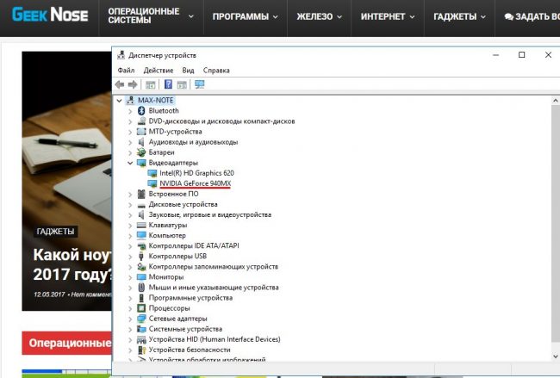Expand the MTD-устройства category
The height and width of the screenshot is (378, 560).
pos(130,132)
